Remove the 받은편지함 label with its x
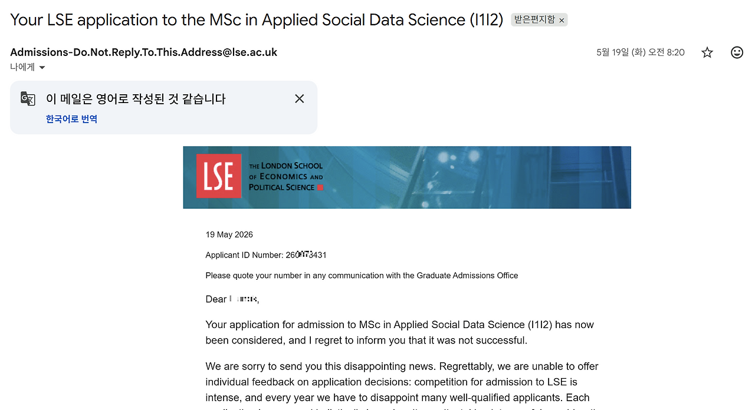This screenshot has height=410, width=755. coord(562,20)
